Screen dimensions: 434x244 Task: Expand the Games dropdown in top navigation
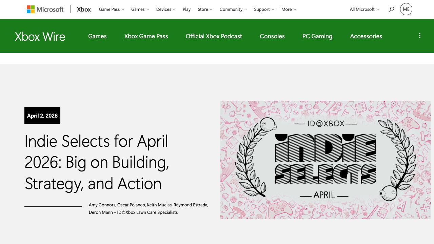tap(140, 9)
